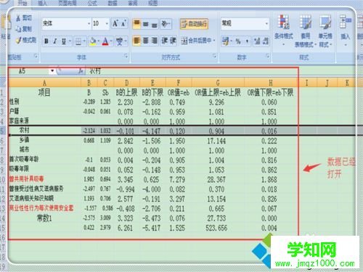The height and width of the screenshot is (272, 363).
Task: Open the Clipboard group dialog launcher
Action: (x=36, y=56)
